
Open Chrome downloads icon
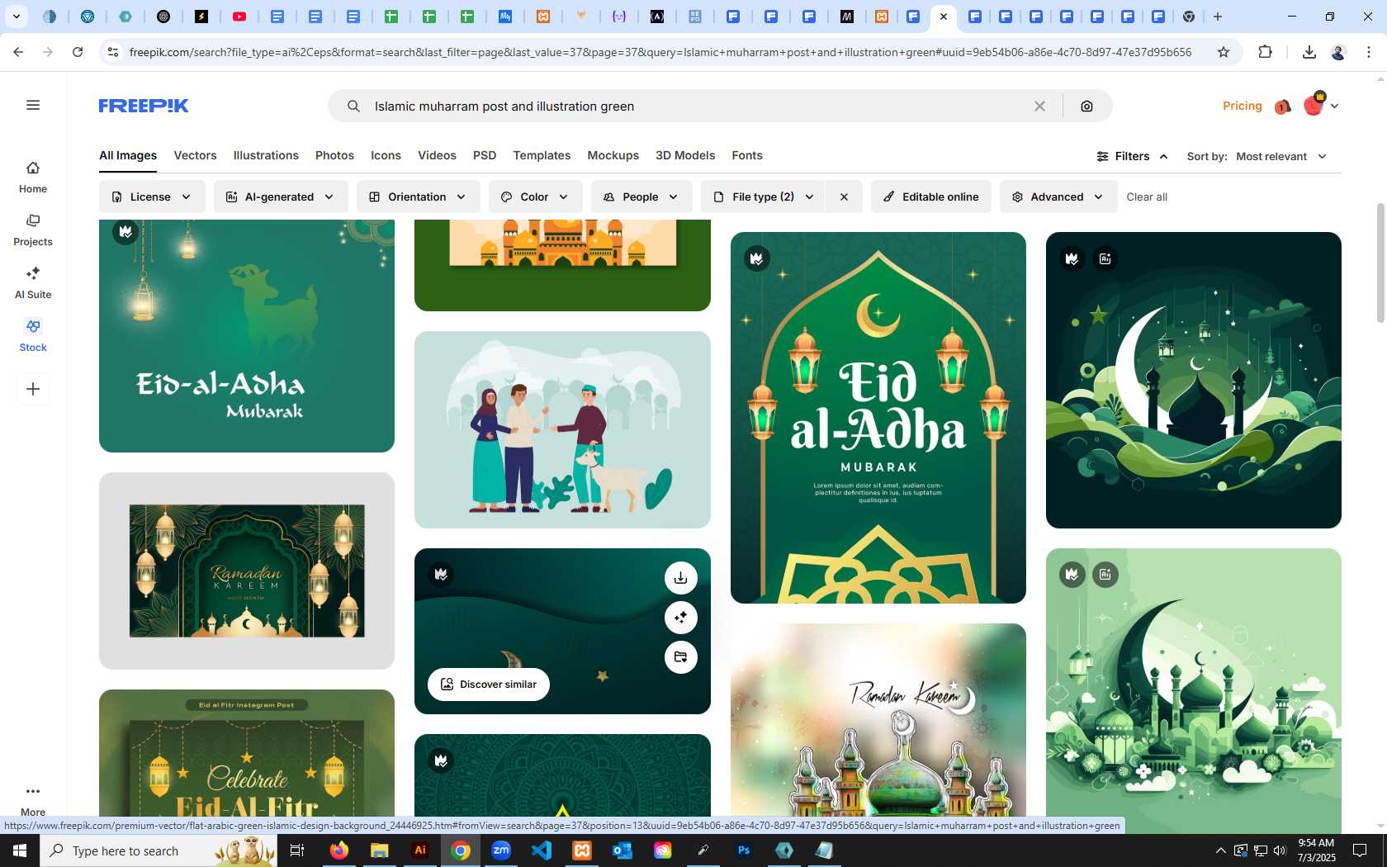click(1309, 52)
